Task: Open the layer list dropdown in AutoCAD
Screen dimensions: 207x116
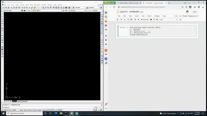Action: (47, 11)
